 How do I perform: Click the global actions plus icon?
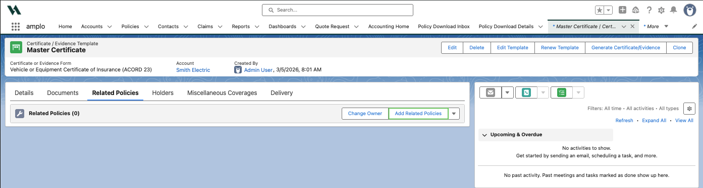pyautogui.click(x=623, y=10)
